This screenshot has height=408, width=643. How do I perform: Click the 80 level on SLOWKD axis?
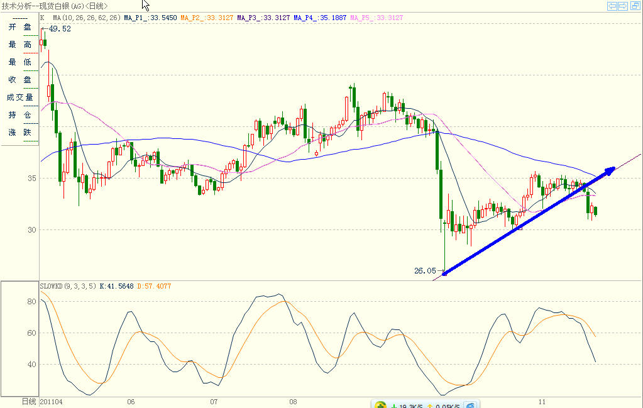pos(31,301)
